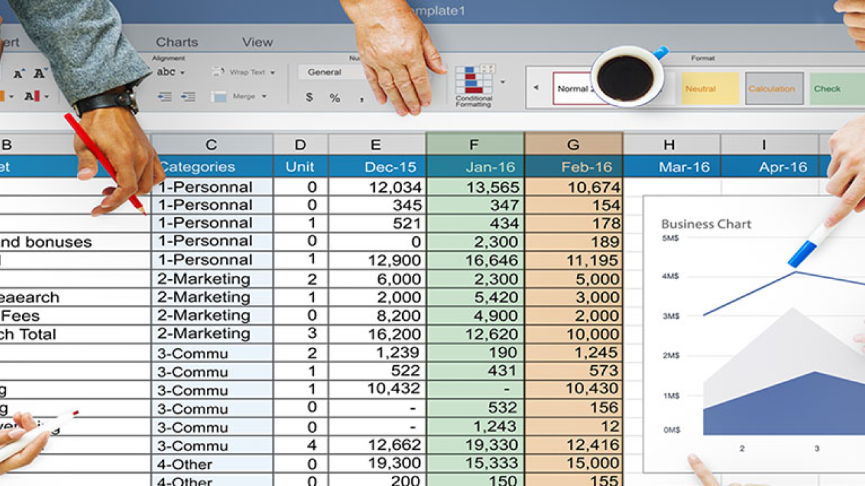Open the Wrap Text dropdown arrow
Image resolution: width=865 pixels, height=486 pixels.
(x=272, y=72)
